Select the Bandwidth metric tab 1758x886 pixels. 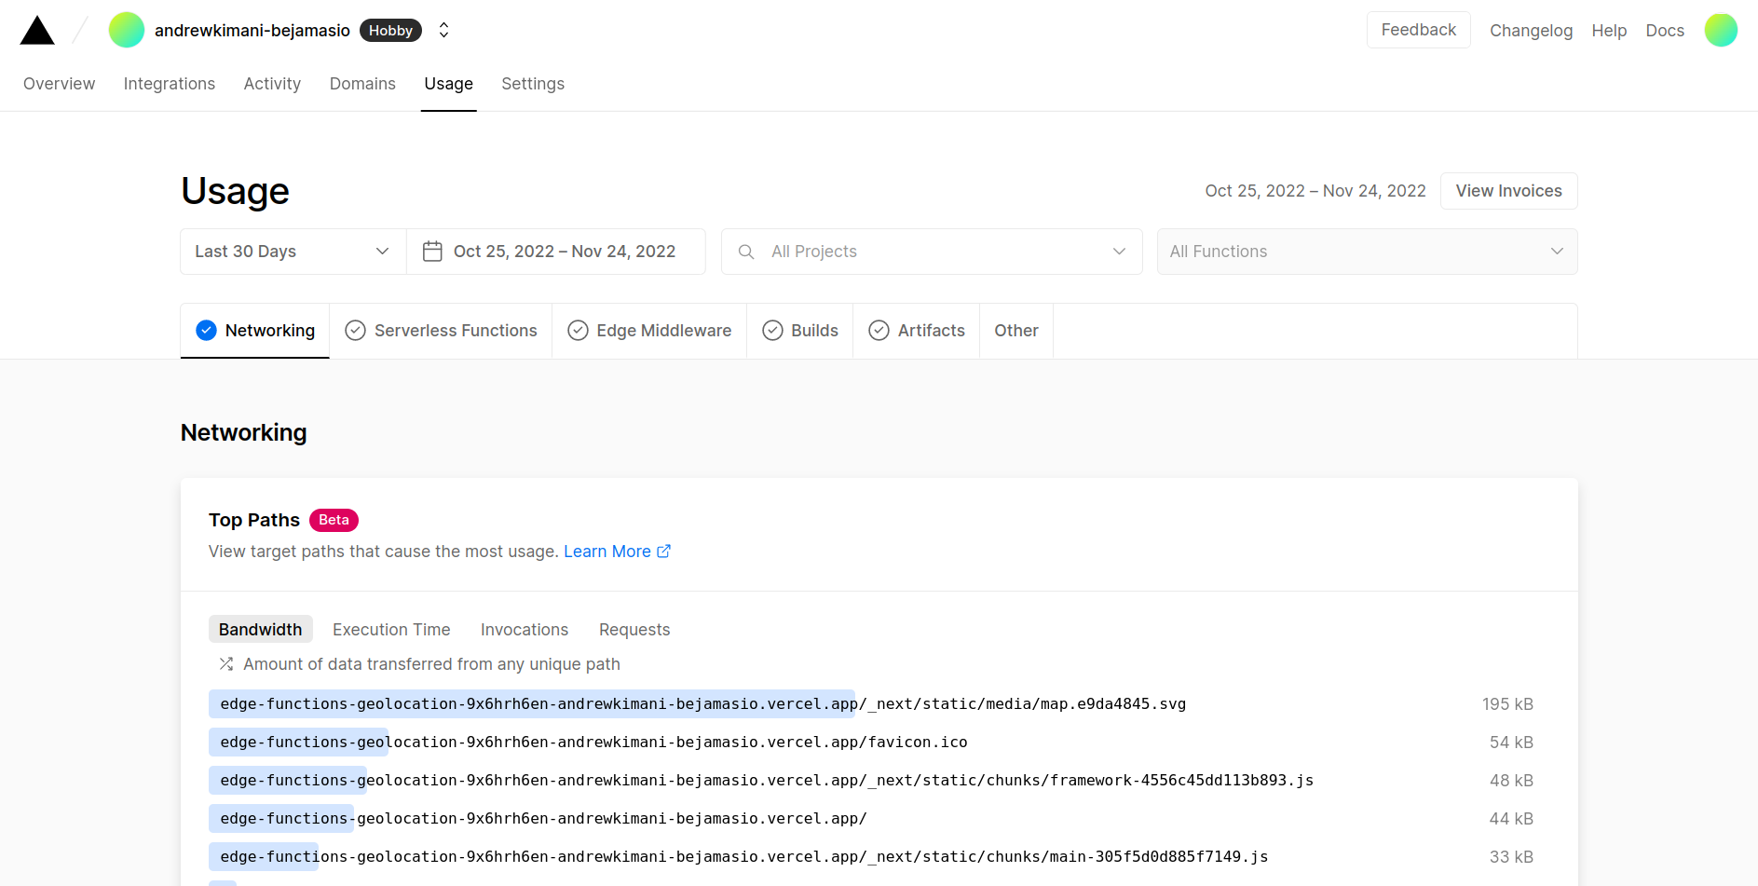261,630
